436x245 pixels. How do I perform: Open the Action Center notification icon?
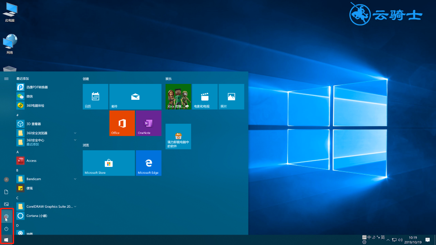tap(428, 240)
